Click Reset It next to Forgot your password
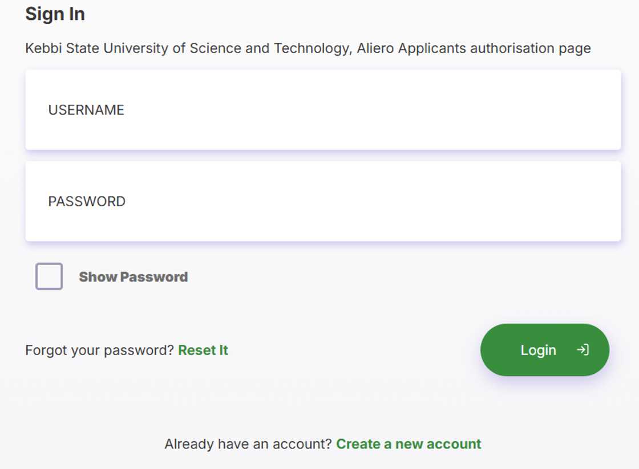 click(203, 350)
